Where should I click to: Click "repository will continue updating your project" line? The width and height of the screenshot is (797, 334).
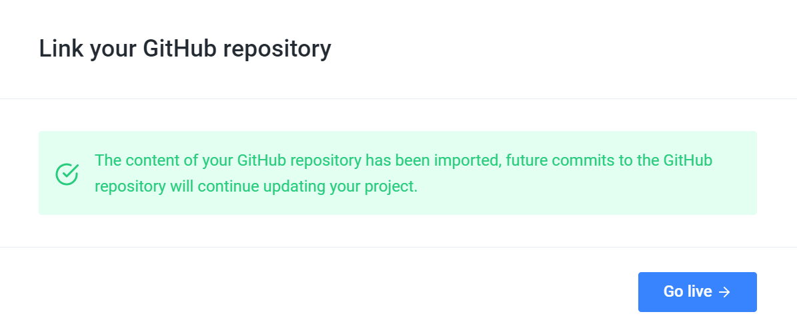pos(256,186)
